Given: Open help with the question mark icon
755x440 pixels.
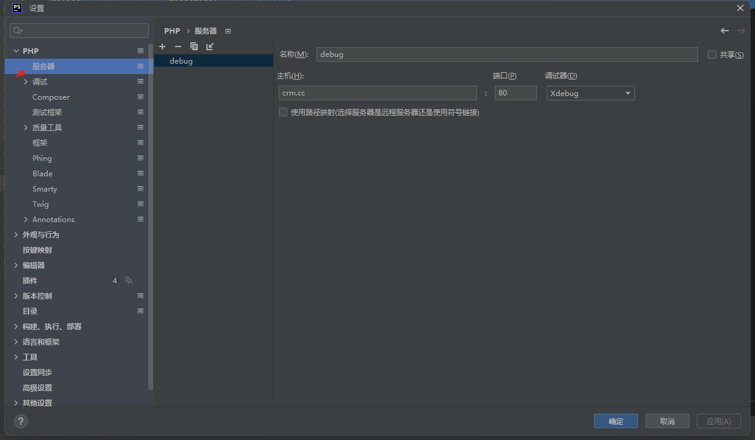Looking at the screenshot, I should (x=21, y=421).
